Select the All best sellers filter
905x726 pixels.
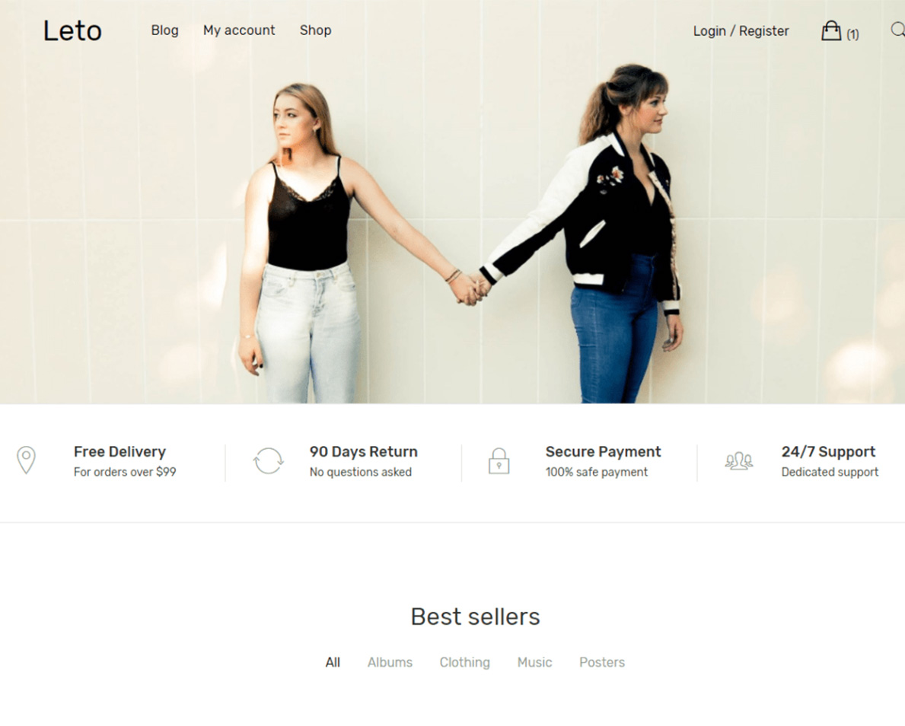[333, 662]
